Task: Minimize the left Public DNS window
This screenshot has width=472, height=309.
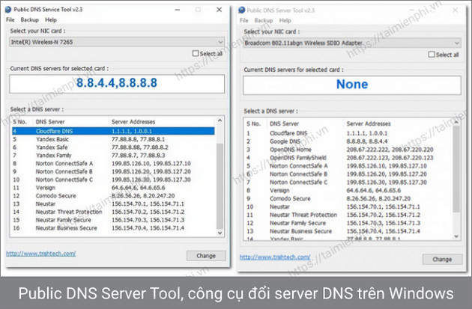Action: 178,10
